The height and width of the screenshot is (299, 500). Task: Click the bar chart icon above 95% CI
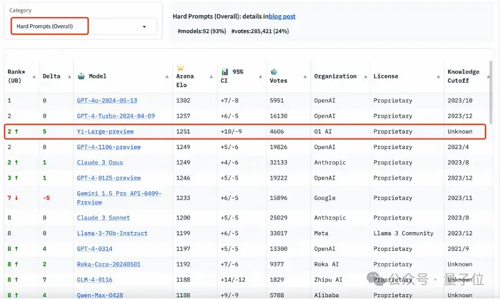click(x=225, y=72)
